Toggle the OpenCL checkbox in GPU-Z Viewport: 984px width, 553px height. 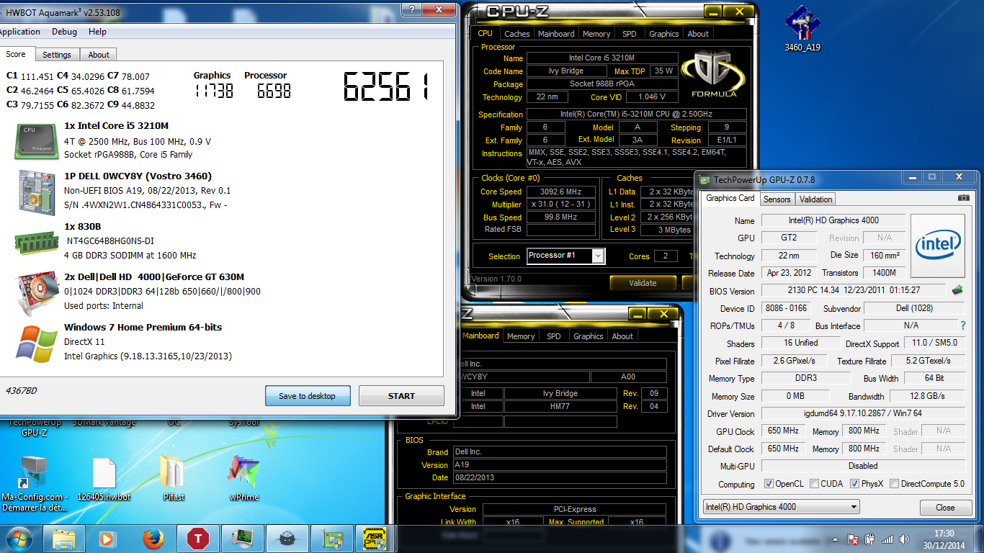(x=769, y=484)
